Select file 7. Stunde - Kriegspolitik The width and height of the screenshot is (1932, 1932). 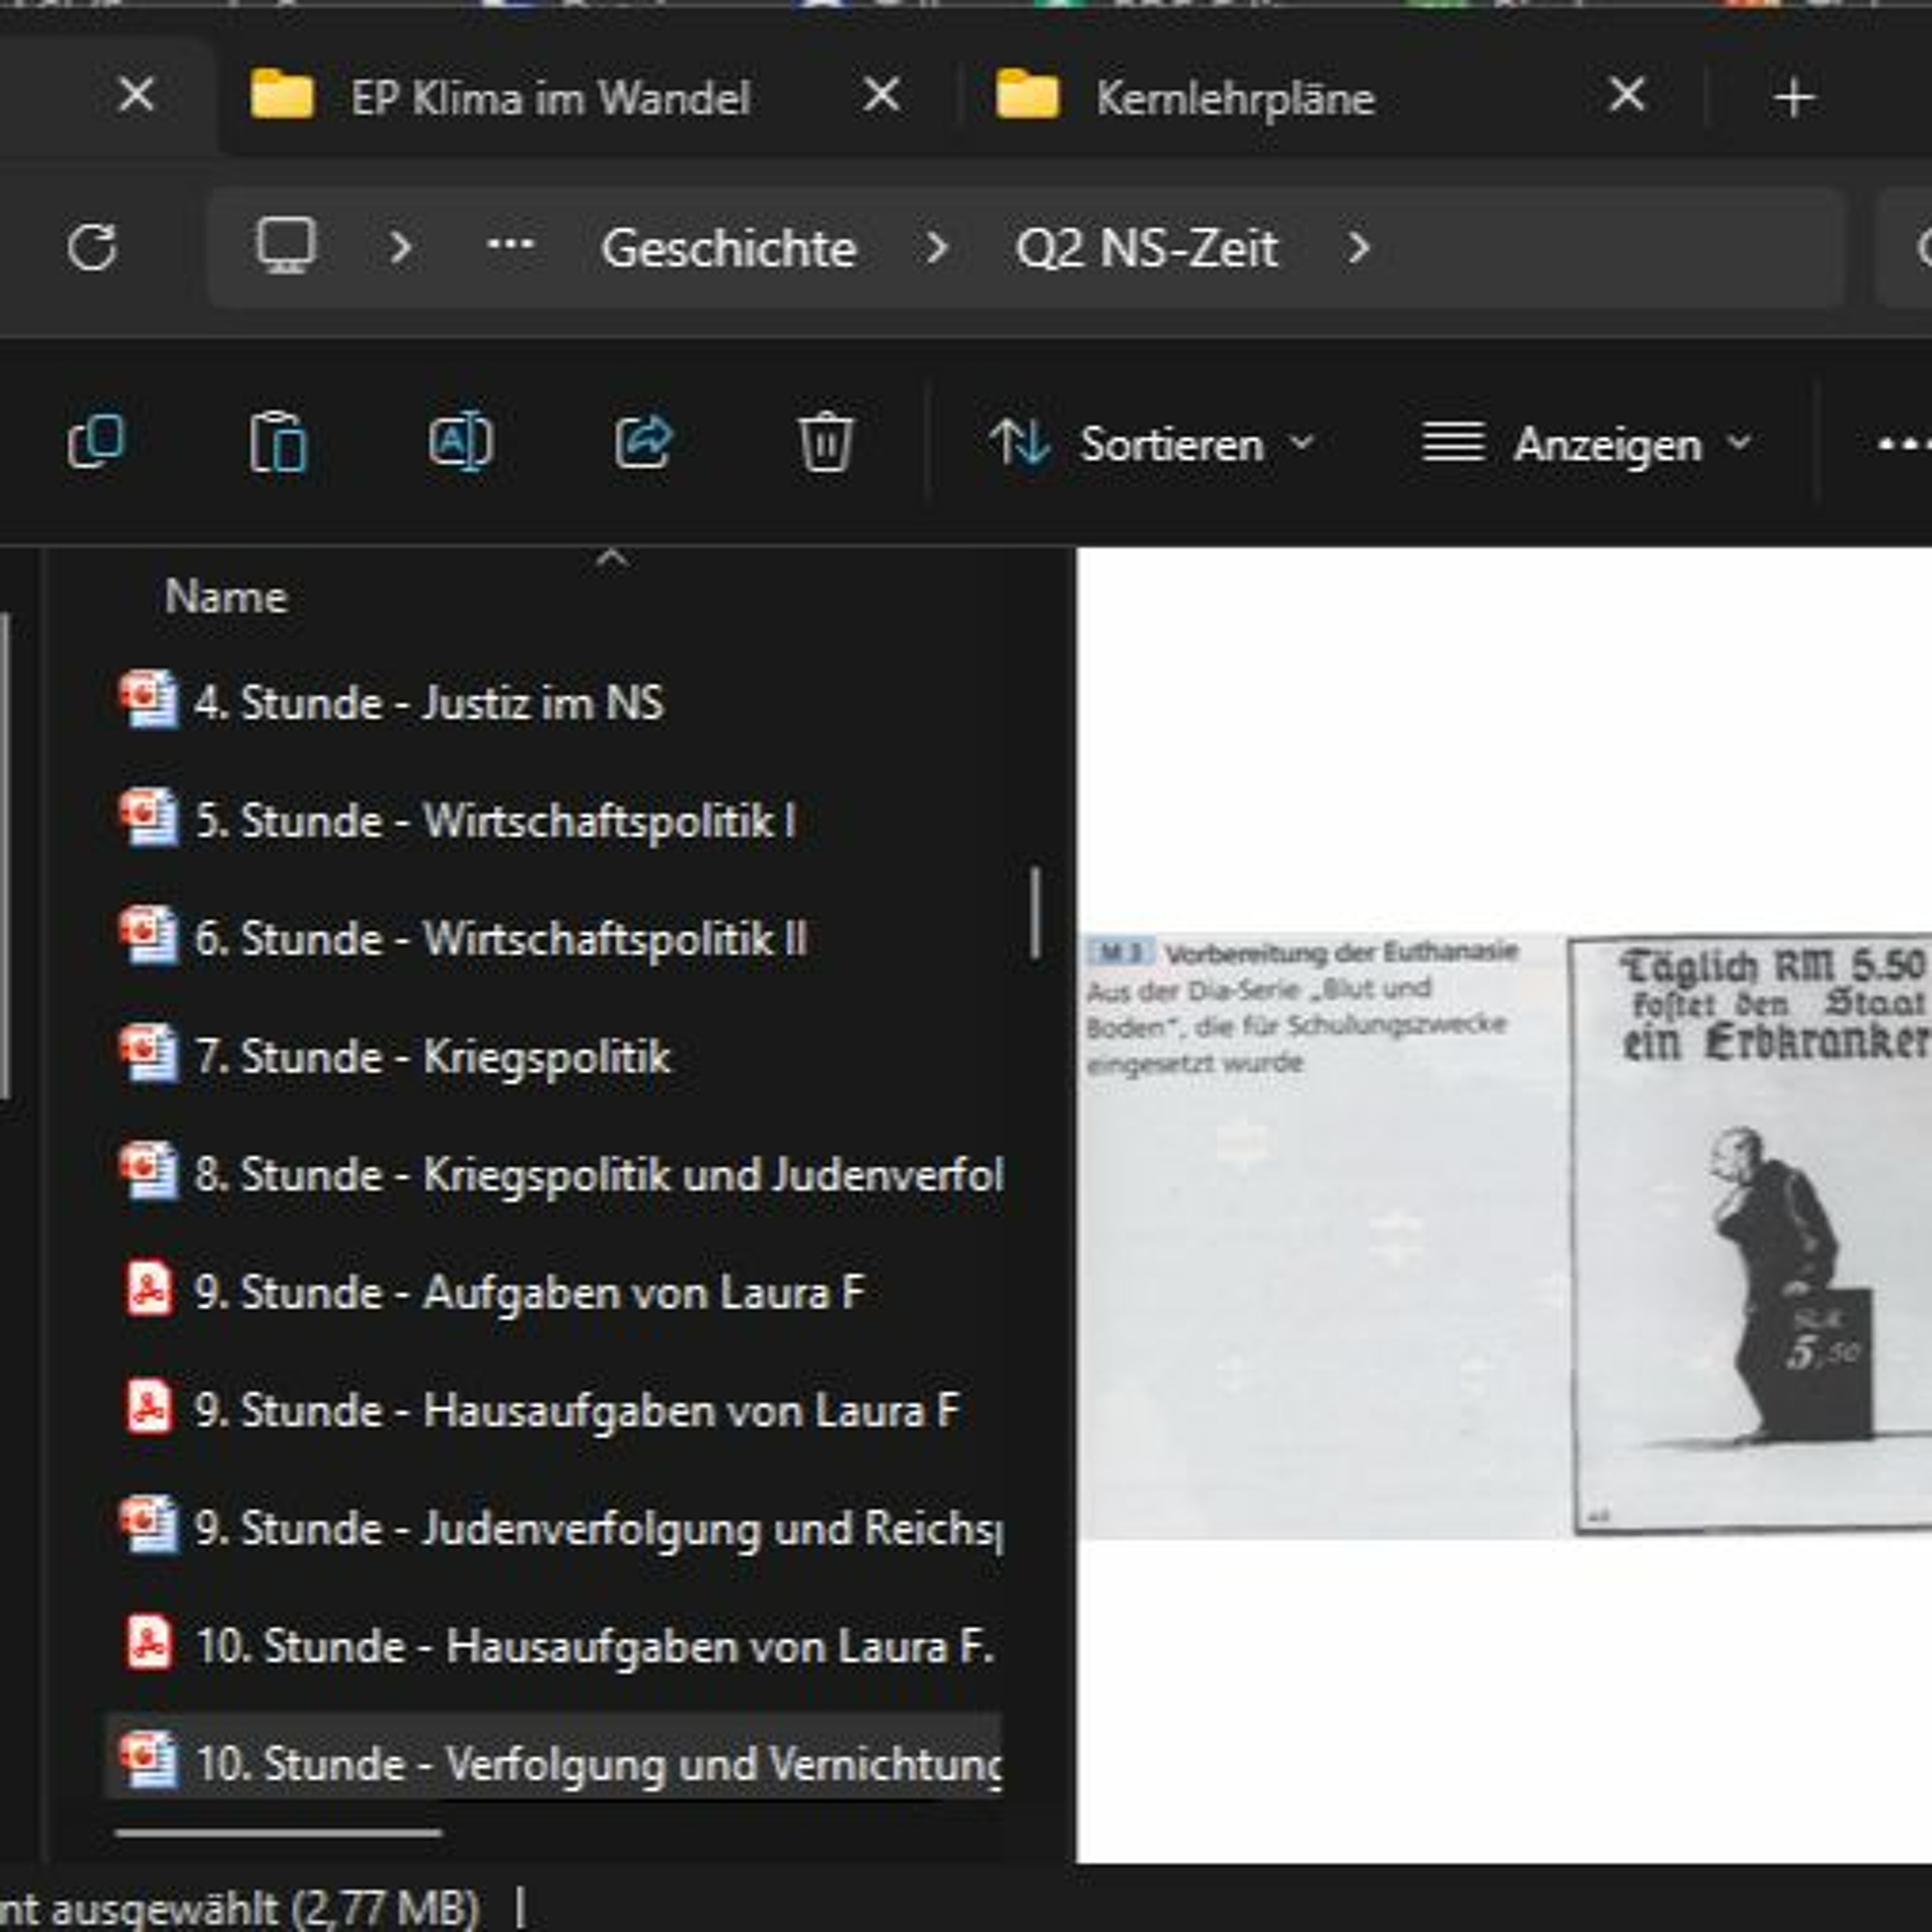pos(455,1057)
